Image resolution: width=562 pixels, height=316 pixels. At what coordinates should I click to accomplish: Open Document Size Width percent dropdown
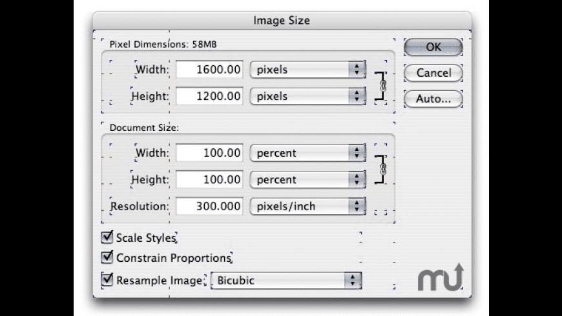[x=308, y=153]
